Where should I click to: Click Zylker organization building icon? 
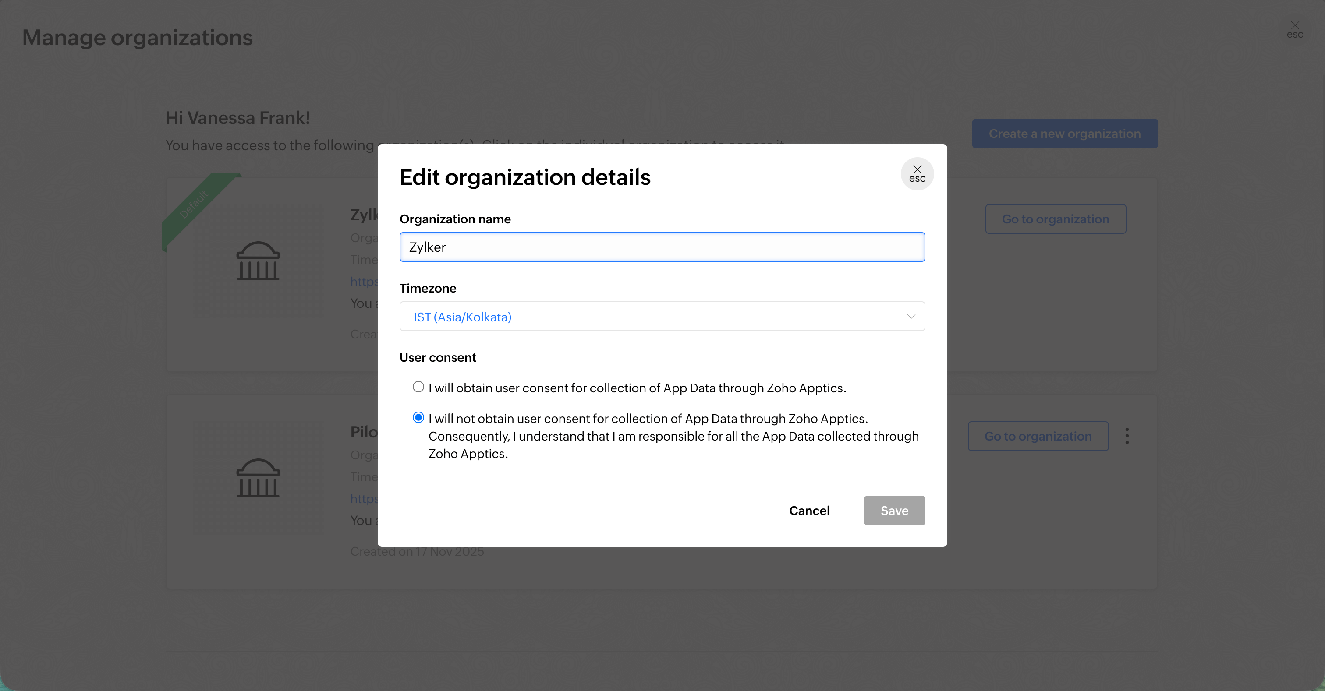click(x=258, y=261)
